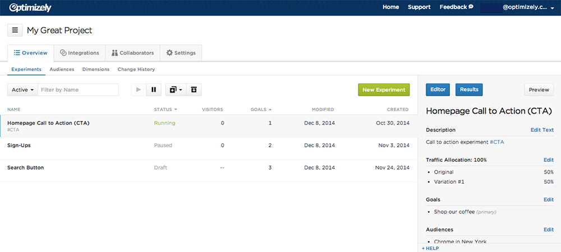
Task: Pause the selected experiment
Action: [x=154, y=90]
